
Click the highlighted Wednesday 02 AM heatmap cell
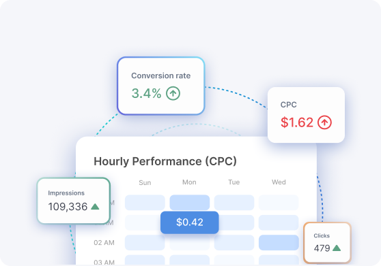click(x=279, y=242)
